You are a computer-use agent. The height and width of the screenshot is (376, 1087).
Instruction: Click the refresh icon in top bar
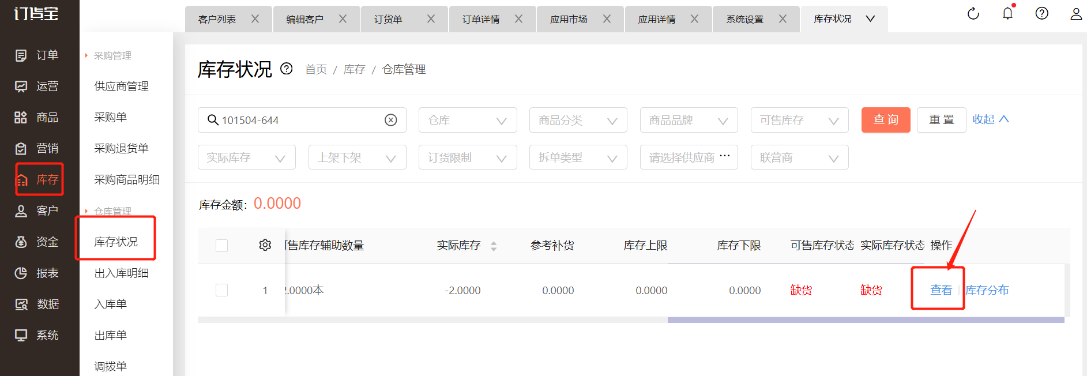click(x=973, y=14)
